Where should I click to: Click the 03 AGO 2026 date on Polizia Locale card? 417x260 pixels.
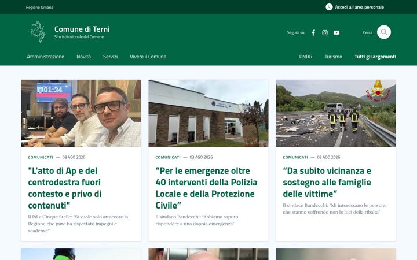tap(201, 157)
